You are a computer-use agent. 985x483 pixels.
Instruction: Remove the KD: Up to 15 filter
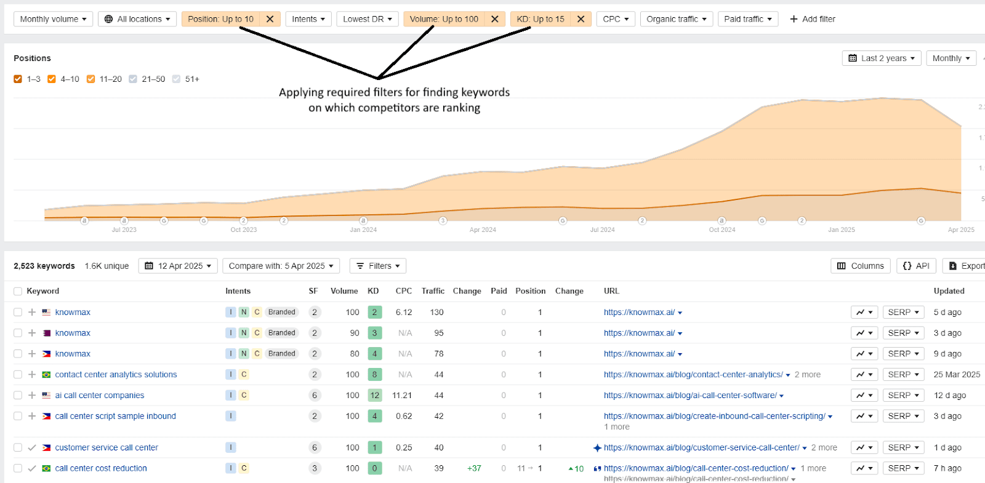[x=581, y=19]
